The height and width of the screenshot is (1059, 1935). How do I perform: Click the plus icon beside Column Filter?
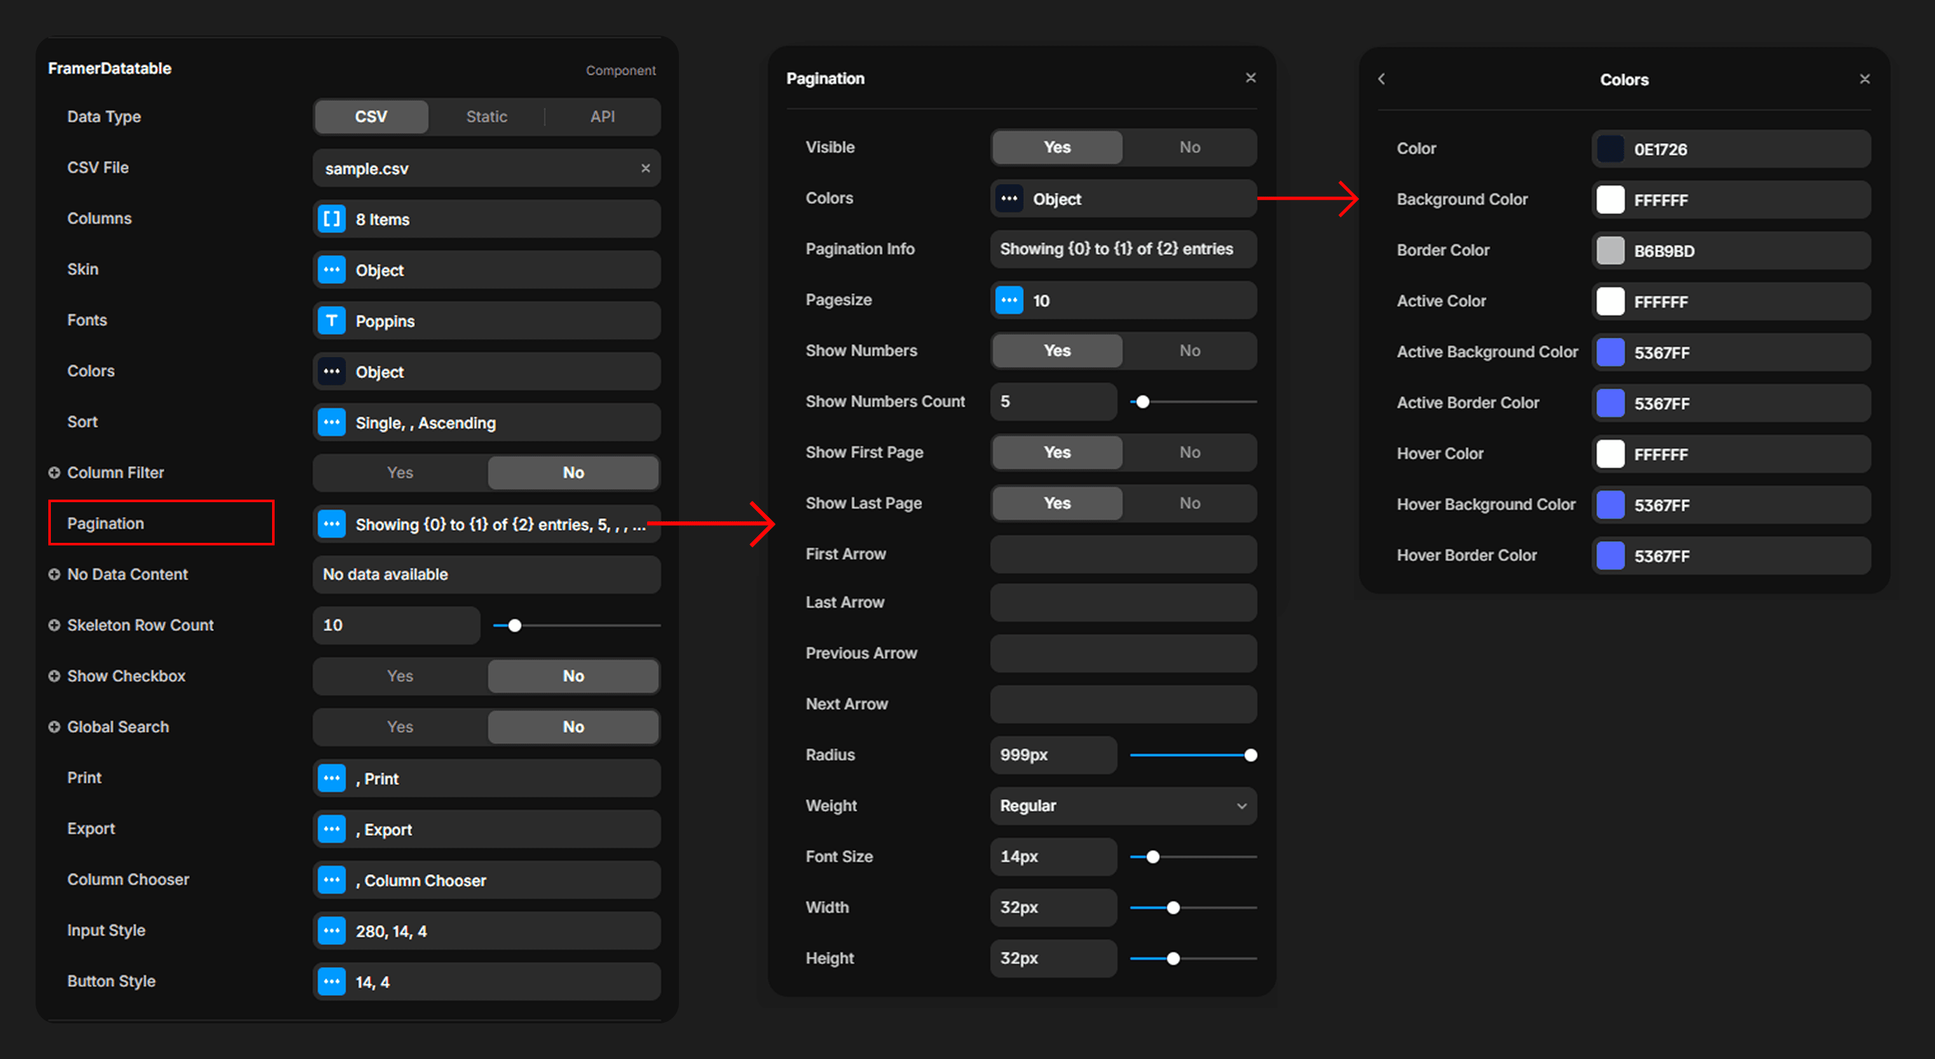[x=54, y=472]
